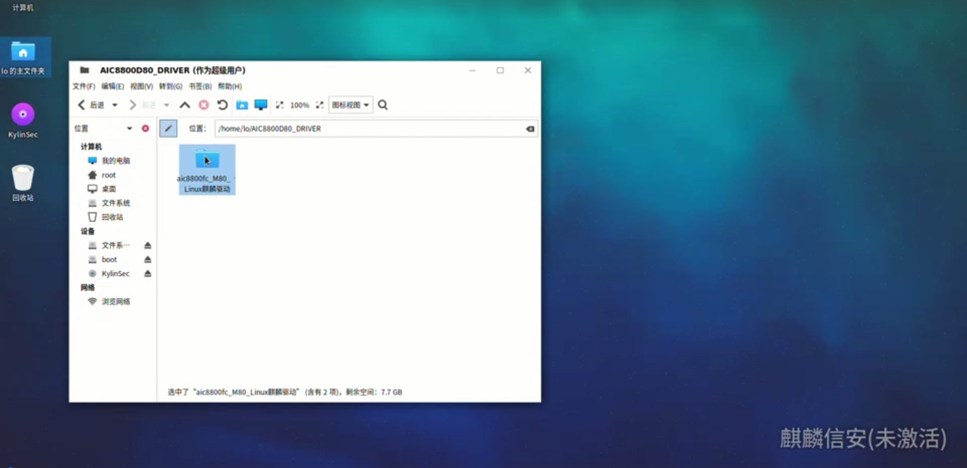Click the zoom in icon right of 100%
Viewport: 967px width, 468px height.
point(319,105)
